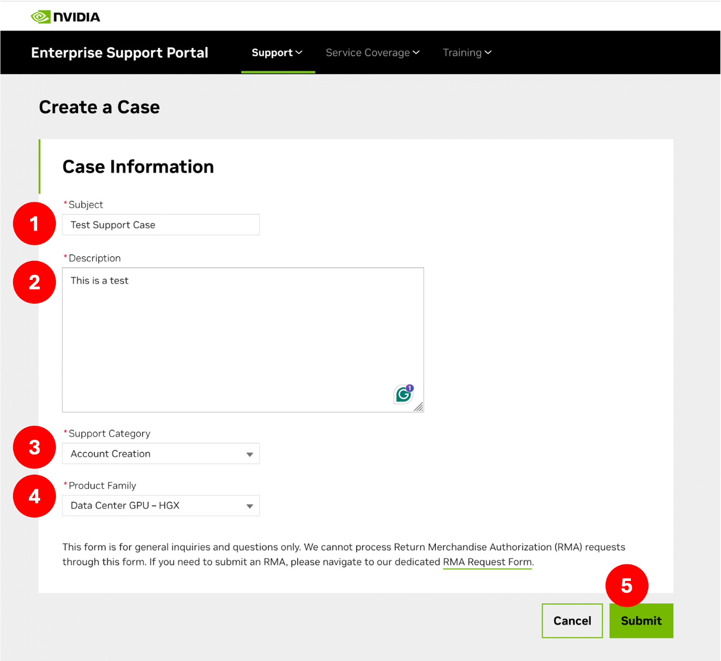Submit the support case
Viewport: 721px width, 661px height.
pos(641,620)
